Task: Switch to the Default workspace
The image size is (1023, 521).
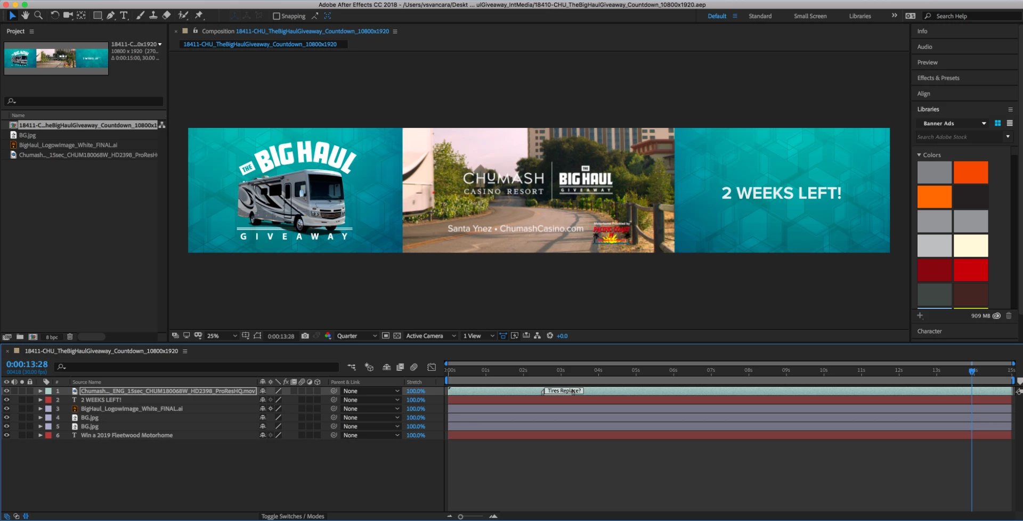Action: tap(717, 16)
